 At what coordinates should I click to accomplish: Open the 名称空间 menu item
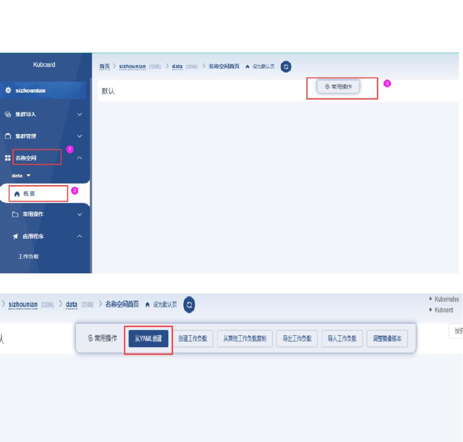(26, 158)
